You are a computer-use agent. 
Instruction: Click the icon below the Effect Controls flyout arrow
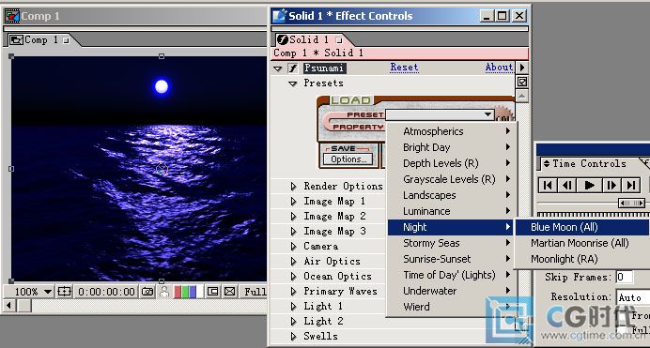tap(522, 82)
